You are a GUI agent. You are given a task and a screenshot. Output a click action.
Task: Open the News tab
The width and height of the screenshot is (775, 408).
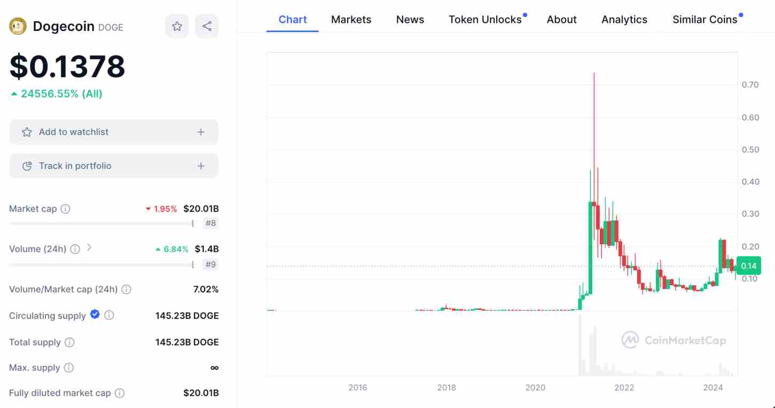pyautogui.click(x=410, y=20)
